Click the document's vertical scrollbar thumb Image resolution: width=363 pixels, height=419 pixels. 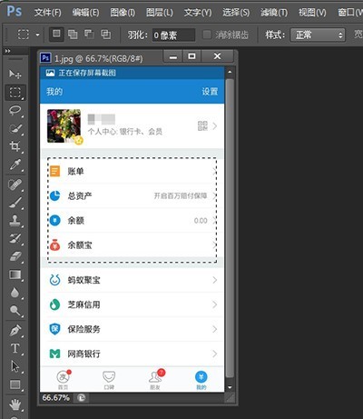tap(230, 229)
